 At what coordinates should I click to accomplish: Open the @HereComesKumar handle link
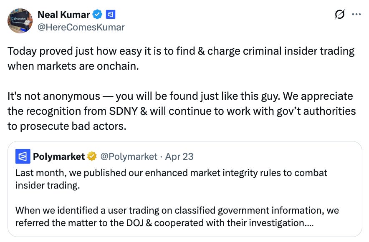click(81, 27)
